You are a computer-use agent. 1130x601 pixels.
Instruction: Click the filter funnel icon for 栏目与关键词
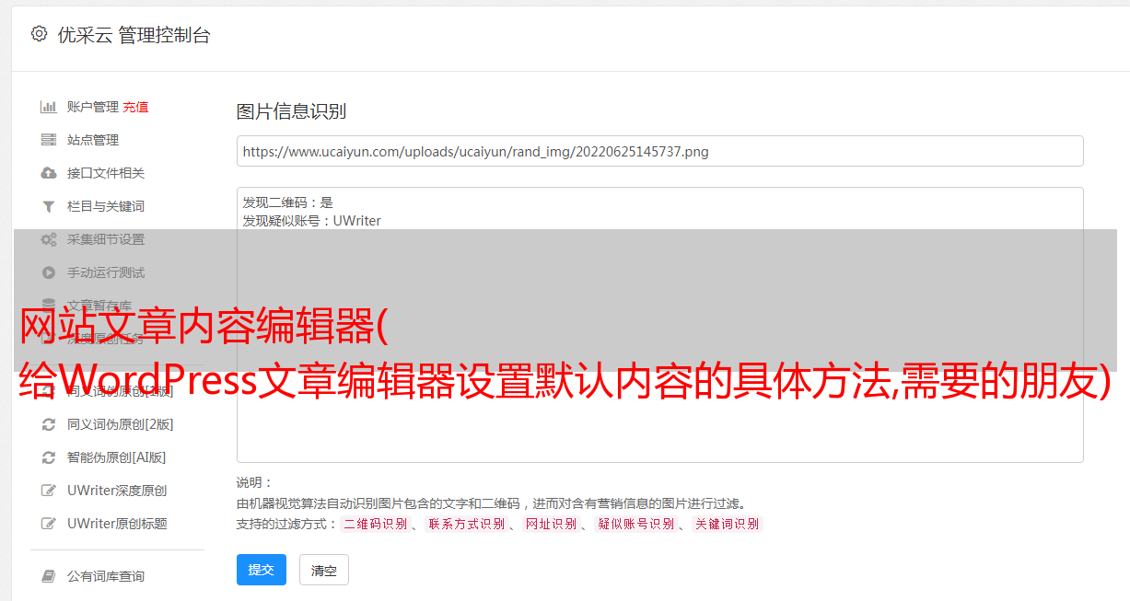tap(49, 206)
